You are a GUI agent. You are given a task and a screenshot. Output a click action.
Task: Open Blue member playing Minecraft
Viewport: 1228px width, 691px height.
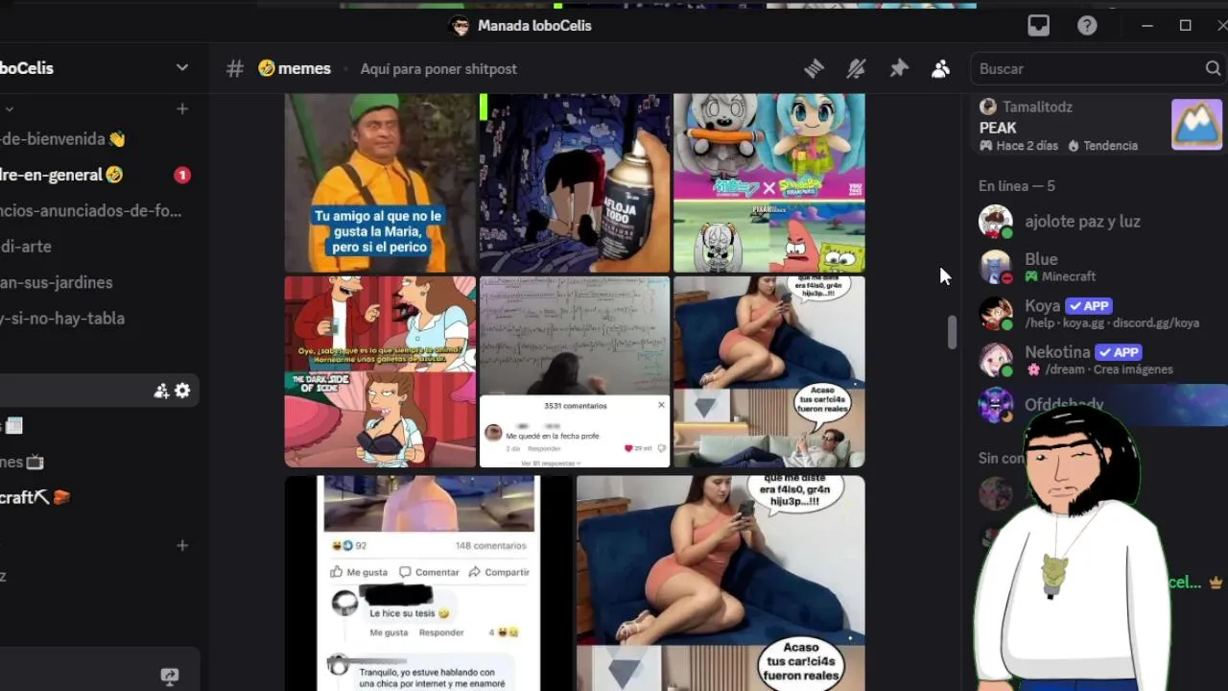1098,267
